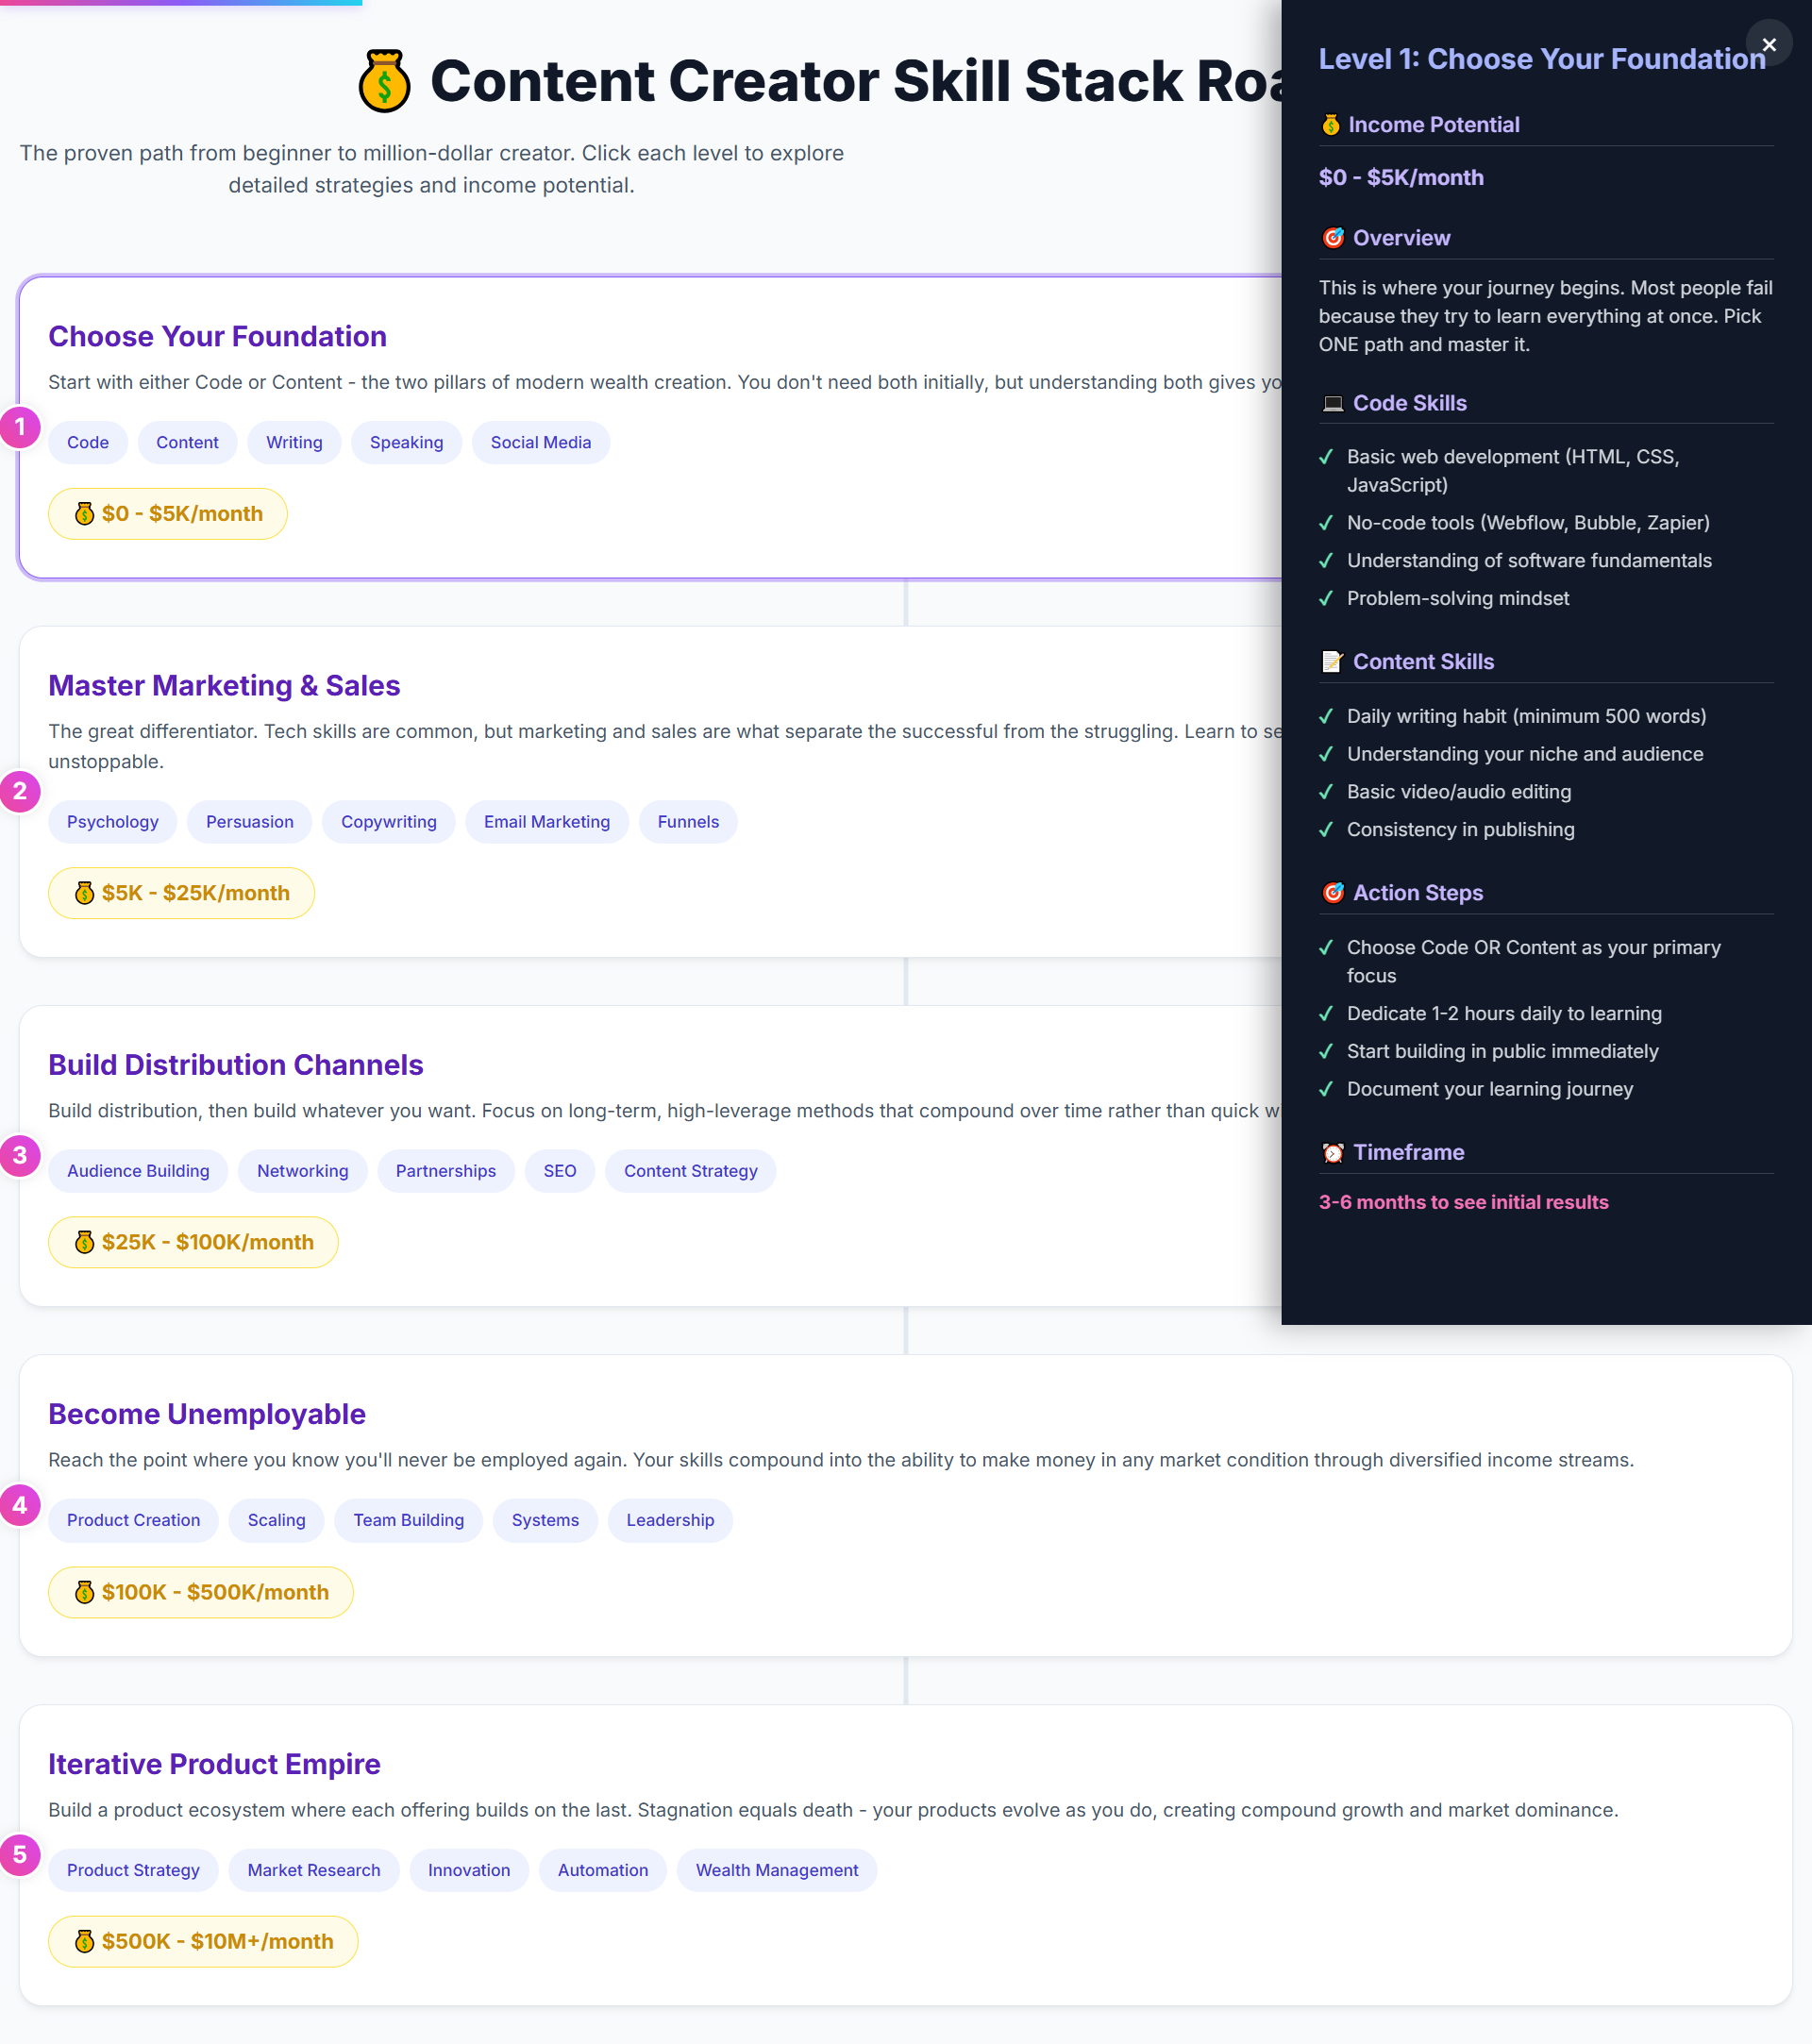Click the money bag icon in the page title
Screen dimensions: 1812x2044
[388, 80]
